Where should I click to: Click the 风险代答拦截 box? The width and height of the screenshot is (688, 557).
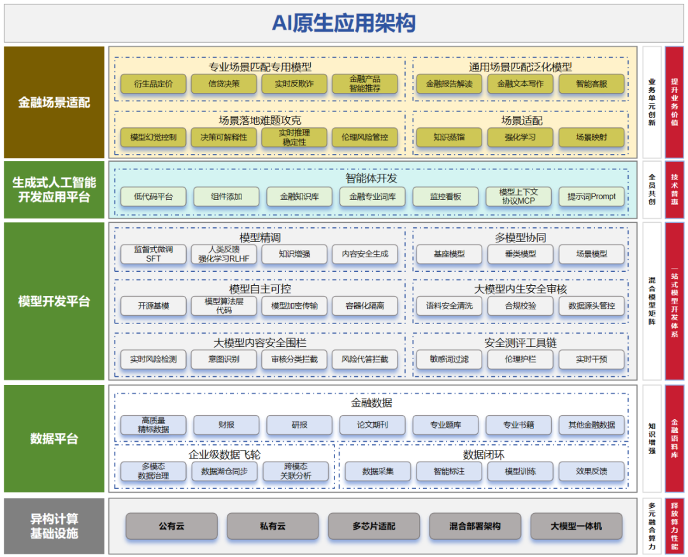pyautogui.click(x=365, y=359)
